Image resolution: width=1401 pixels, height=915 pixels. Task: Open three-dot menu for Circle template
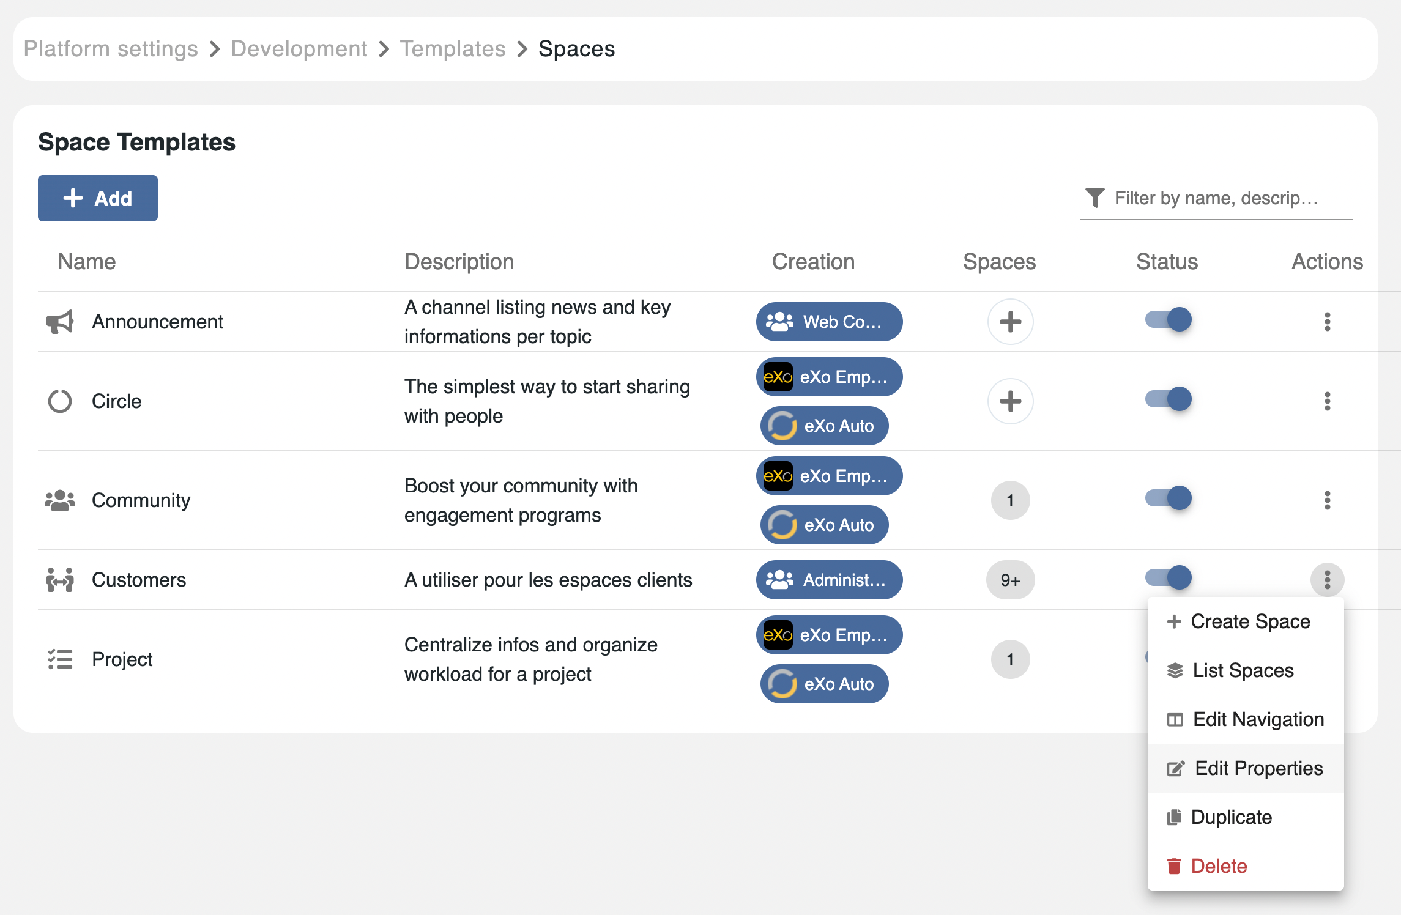click(x=1327, y=401)
